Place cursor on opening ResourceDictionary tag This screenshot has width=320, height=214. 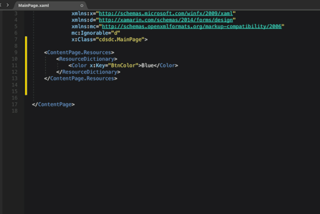click(x=87, y=59)
